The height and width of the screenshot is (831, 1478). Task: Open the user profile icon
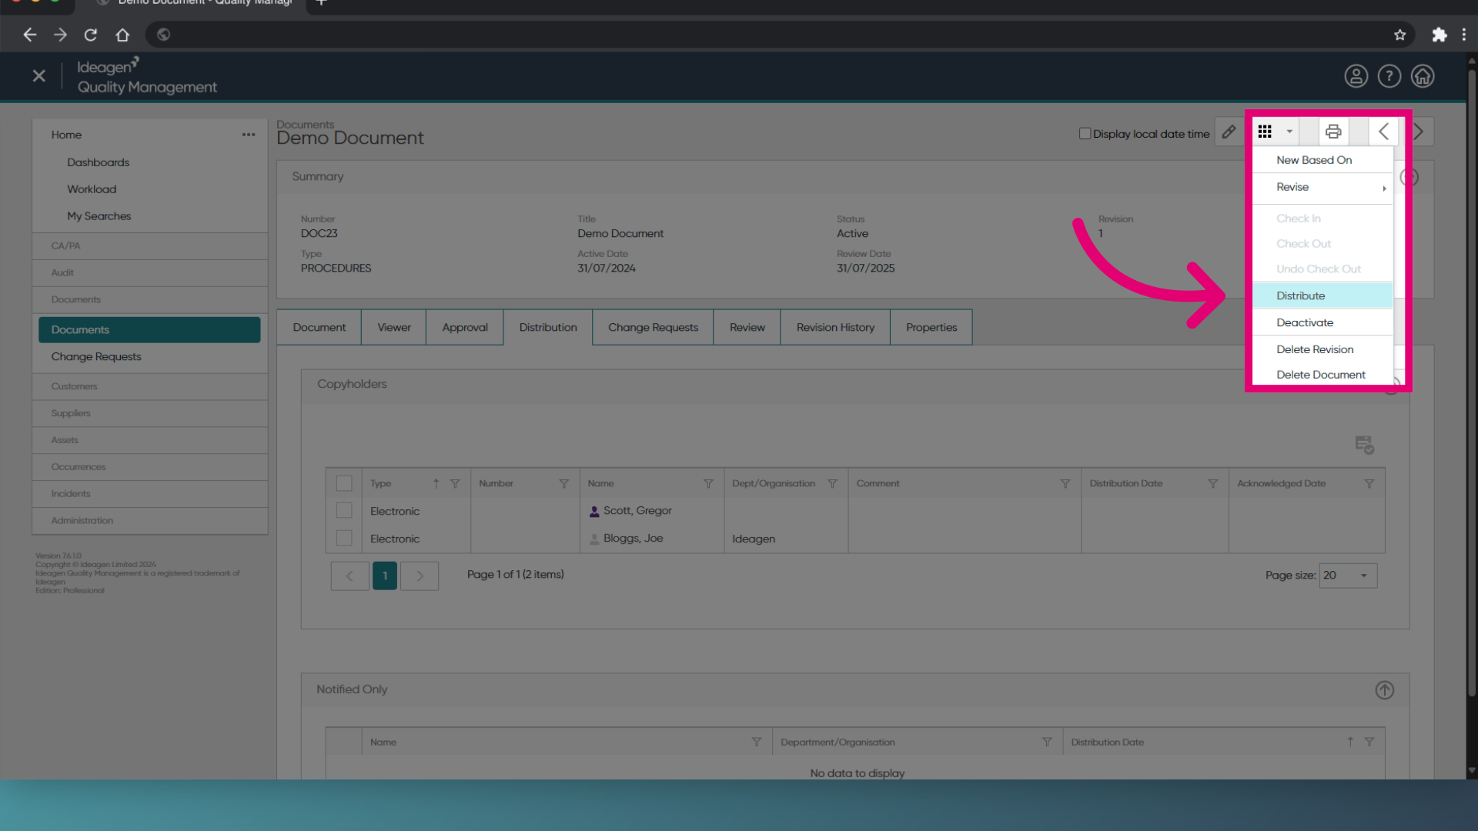click(1356, 76)
